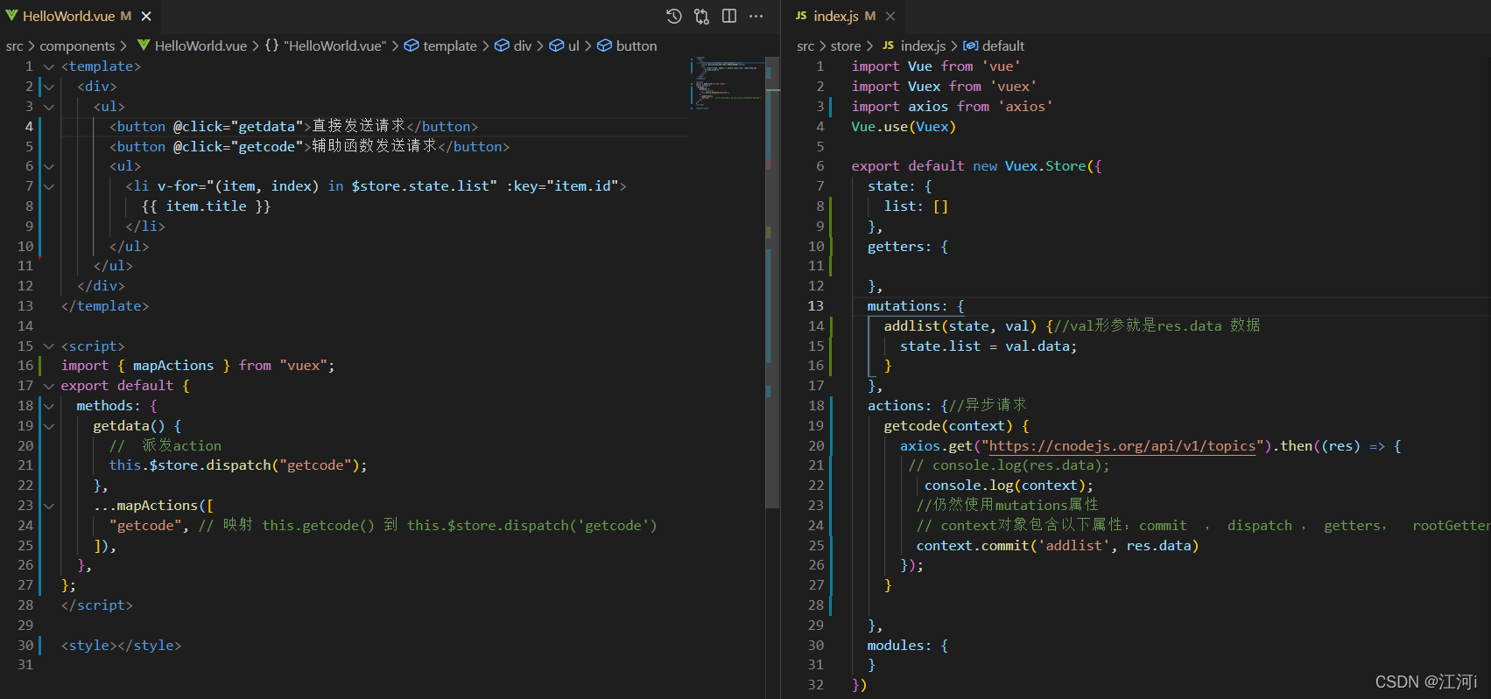Click line number 4 in left editor
This screenshot has width=1491, height=699.
pos(29,127)
